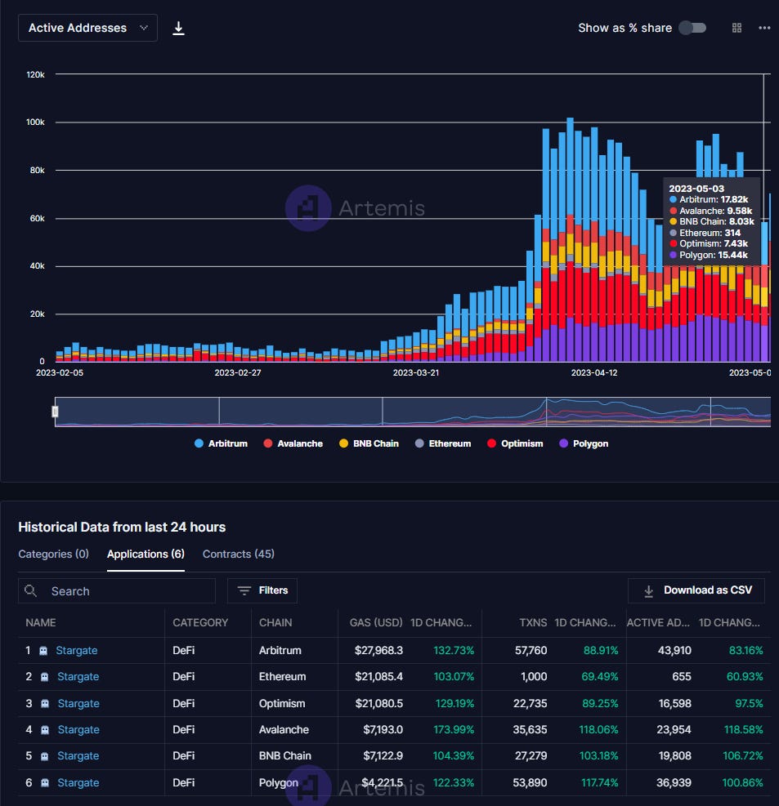779x806 pixels.
Task: Toggle Polygon series in chart legend
Action: point(584,443)
